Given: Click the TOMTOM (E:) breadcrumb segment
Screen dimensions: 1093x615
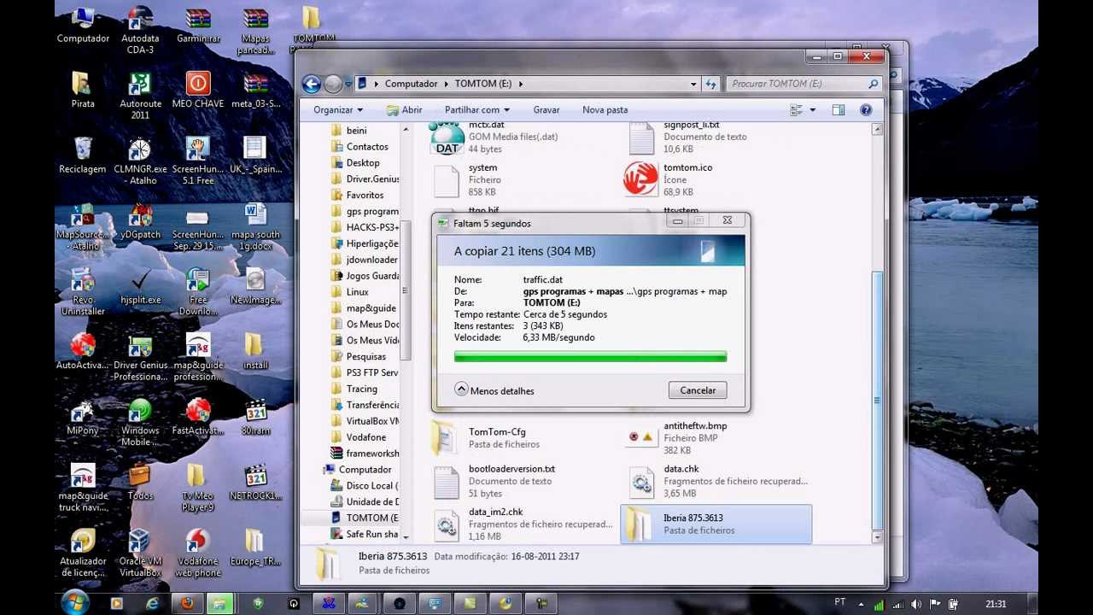Looking at the screenshot, I should [x=484, y=84].
